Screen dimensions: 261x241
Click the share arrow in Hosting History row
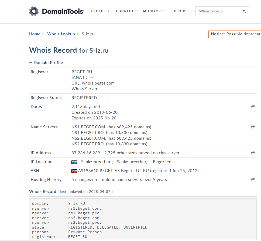(x=253, y=180)
